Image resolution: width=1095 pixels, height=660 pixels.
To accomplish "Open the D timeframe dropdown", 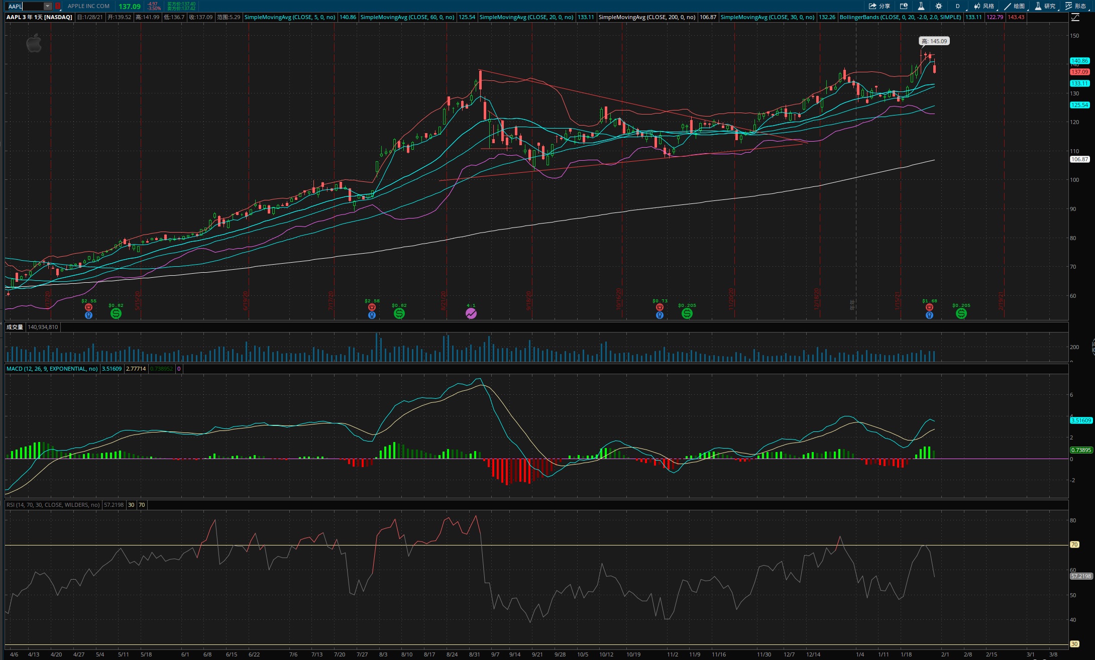I will pos(957,6).
